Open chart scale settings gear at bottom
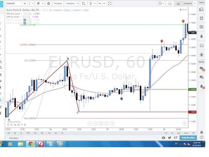Viewport: 209px width, 157px height. 193,133
